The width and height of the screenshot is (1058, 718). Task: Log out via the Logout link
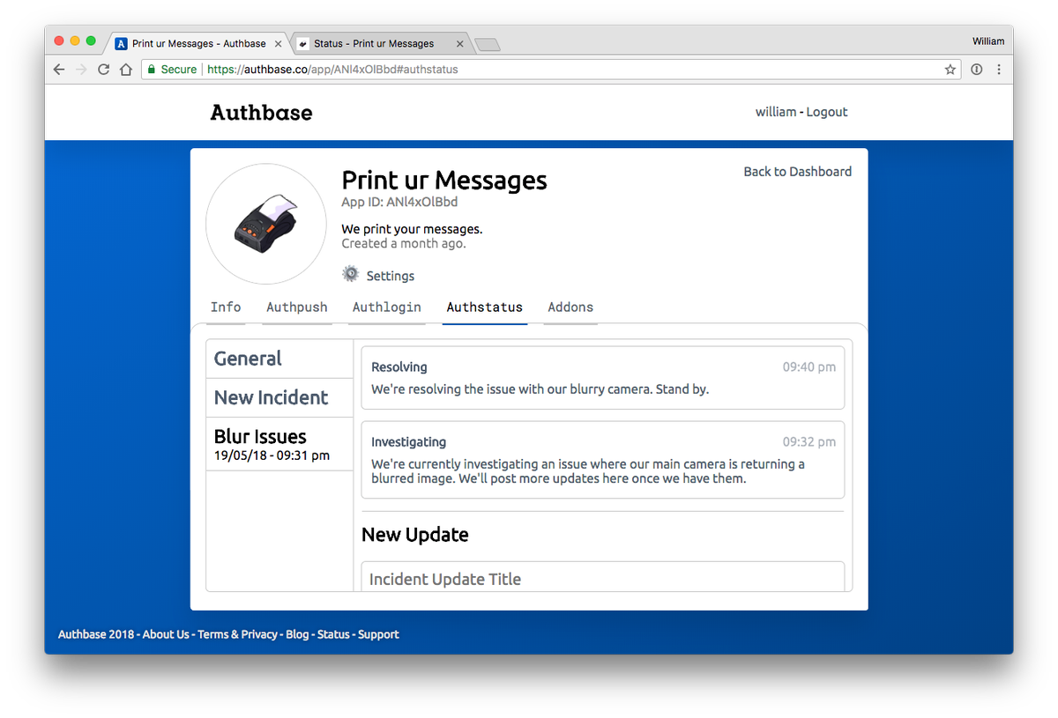point(826,112)
